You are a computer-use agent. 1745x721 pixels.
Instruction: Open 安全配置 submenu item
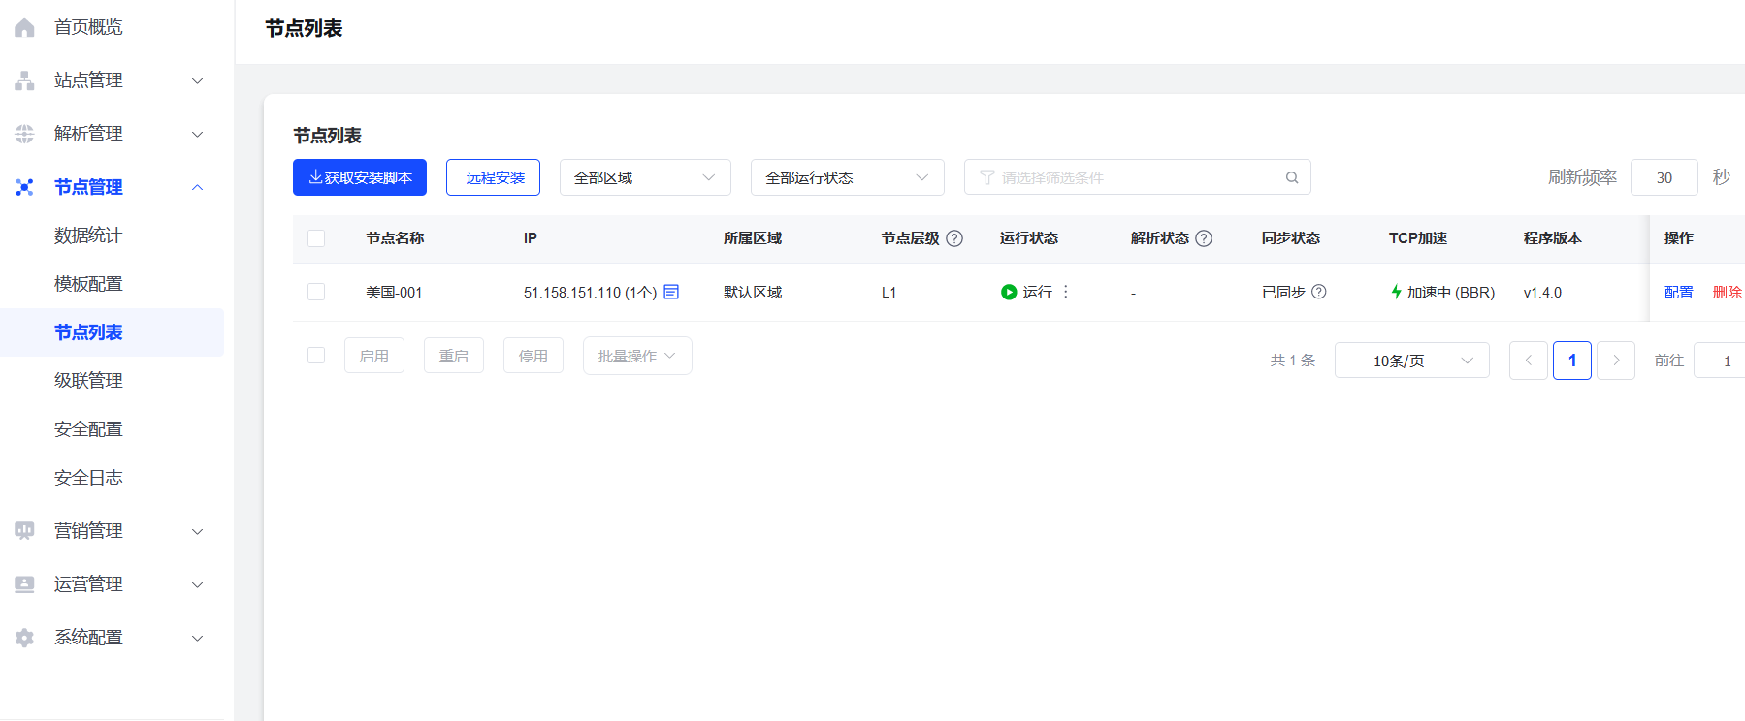click(x=88, y=429)
